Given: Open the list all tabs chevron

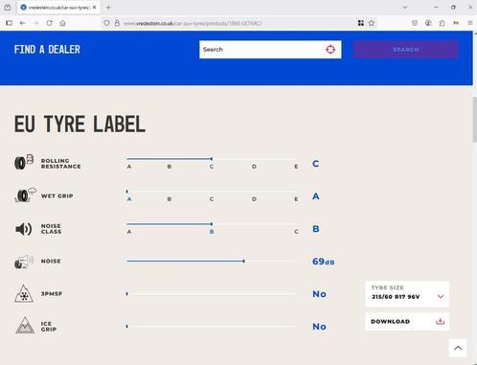Looking at the screenshot, I should pos(405,7).
